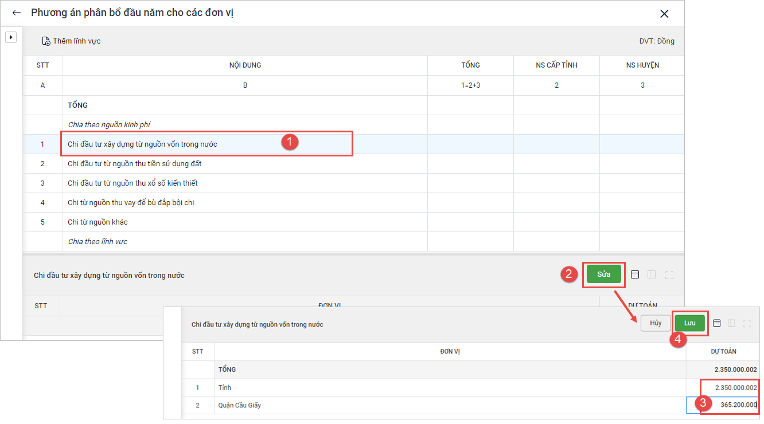The height and width of the screenshot is (424, 764).
Task: Select the 'Tỉnh' unit row
Action: 470,388
